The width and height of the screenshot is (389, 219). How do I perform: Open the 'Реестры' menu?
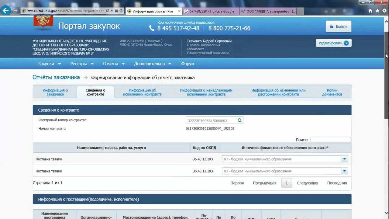(82, 64)
